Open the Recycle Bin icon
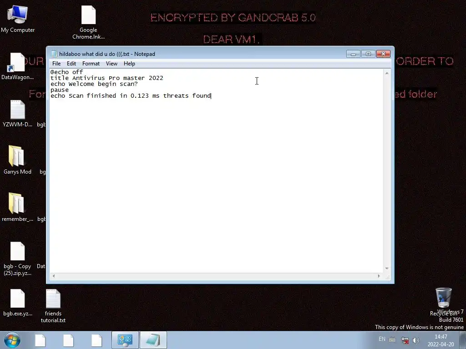The image size is (466, 349). (x=443, y=302)
